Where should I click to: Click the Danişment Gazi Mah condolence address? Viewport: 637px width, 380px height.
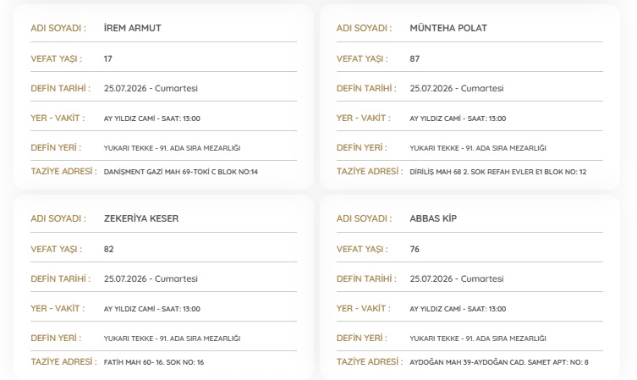pyautogui.click(x=181, y=172)
